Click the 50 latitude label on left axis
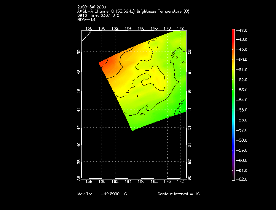This screenshot has width=276, height=210. click(79, 52)
